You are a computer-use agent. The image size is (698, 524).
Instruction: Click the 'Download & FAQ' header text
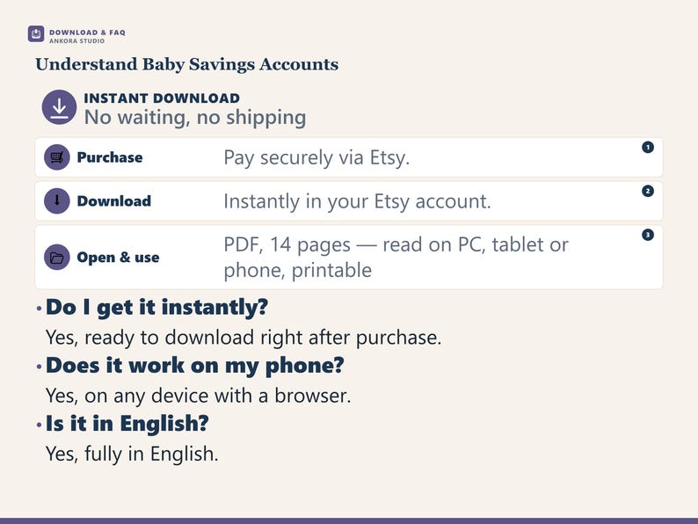pos(87,33)
